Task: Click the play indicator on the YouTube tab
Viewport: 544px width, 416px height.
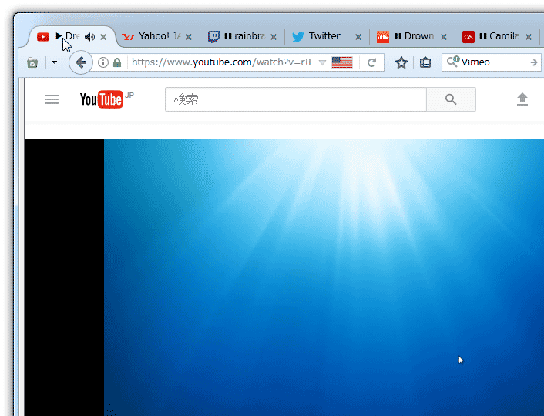Action: (59, 35)
